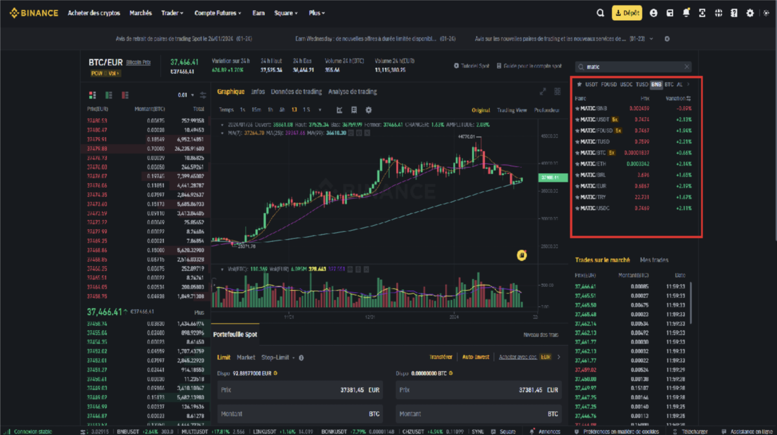Click the floating yellow widget on the chart

(x=522, y=255)
